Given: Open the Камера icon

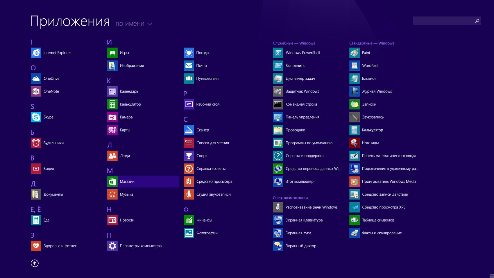Looking at the screenshot, I should click(x=112, y=117).
